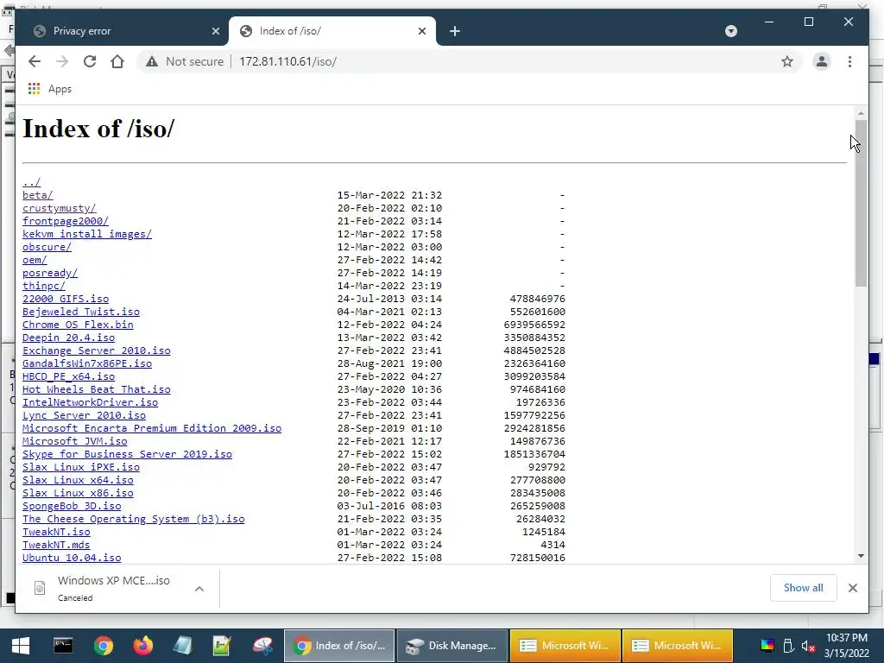Launch Firefox from the taskbar
884x663 pixels.
point(142,646)
